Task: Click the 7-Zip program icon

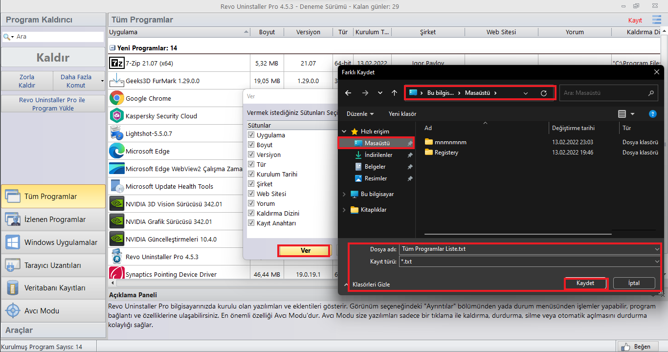Action: click(x=117, y=63)
